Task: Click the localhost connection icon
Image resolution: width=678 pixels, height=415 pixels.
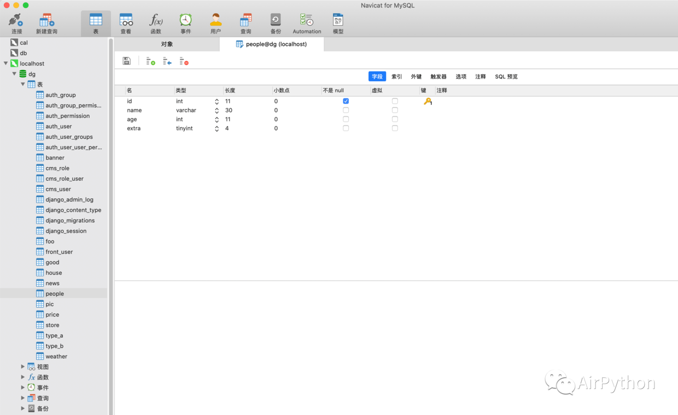Action: click(x=14, y=63)
